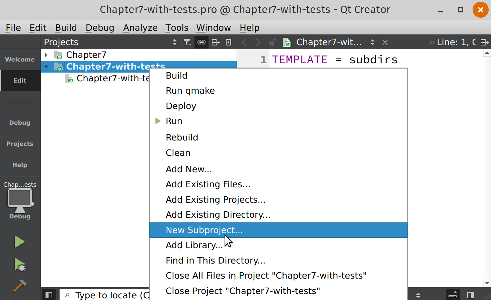Collapse the Chapter7-with-tests project tree
491x300 pixels.
point(46,66)
